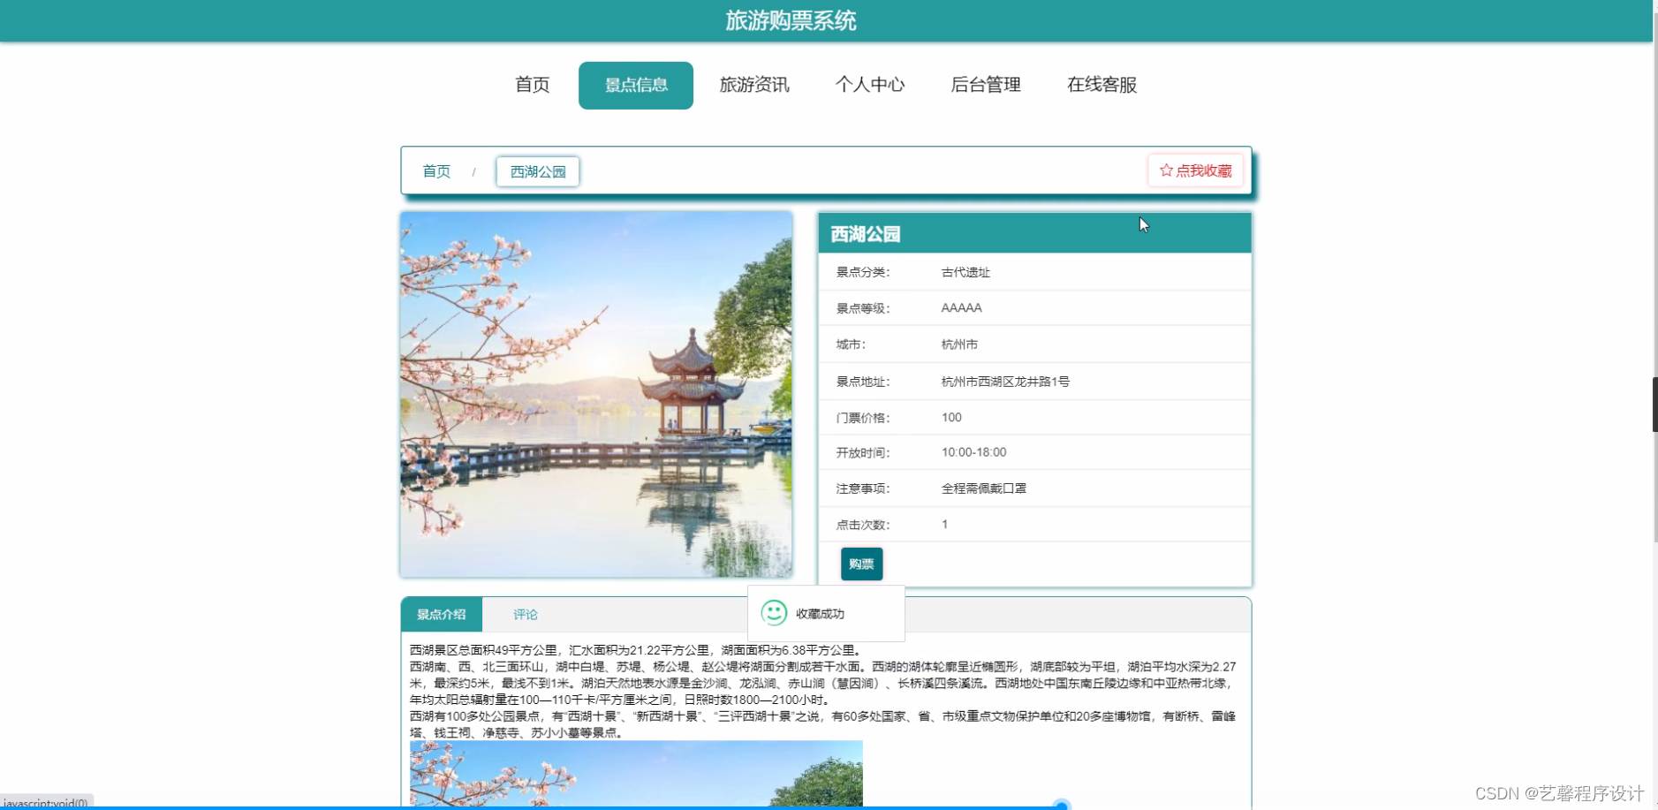Click the smiley icon in 收藏成功 popup
This screenshot has height=810, width=1658.
[x=775, y=612]
